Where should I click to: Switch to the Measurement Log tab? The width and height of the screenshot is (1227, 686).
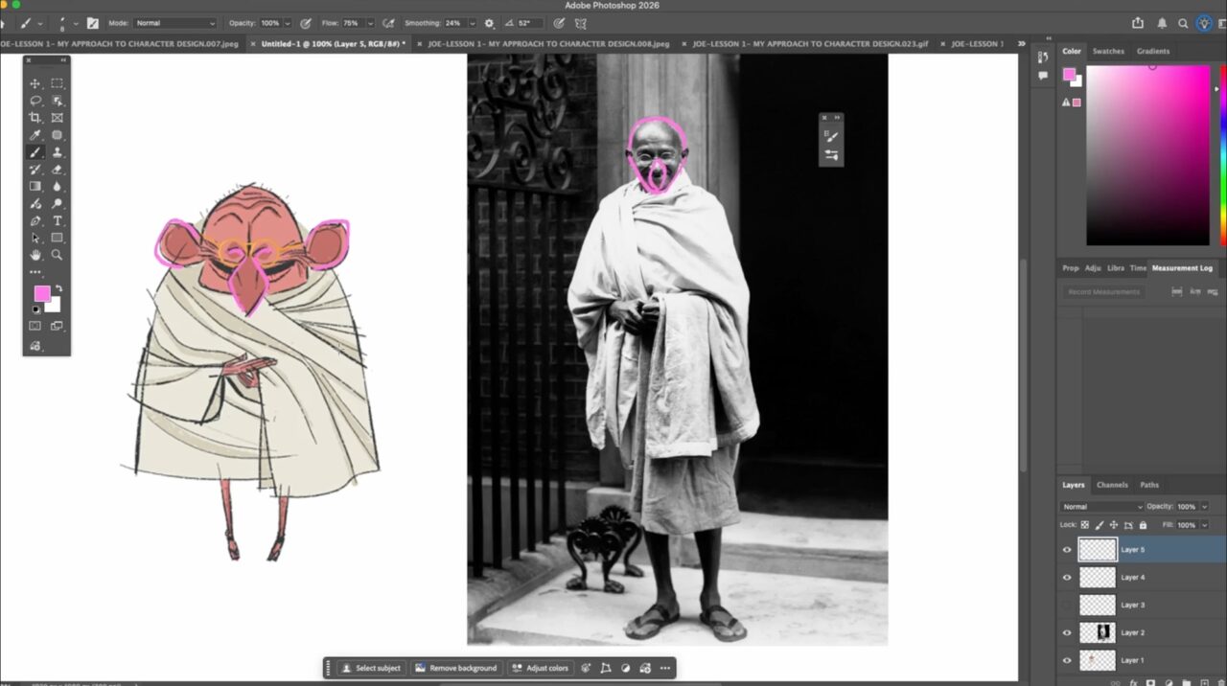coord(1182,268)
